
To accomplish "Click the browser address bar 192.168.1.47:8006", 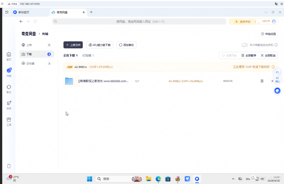I will point(30,4).
